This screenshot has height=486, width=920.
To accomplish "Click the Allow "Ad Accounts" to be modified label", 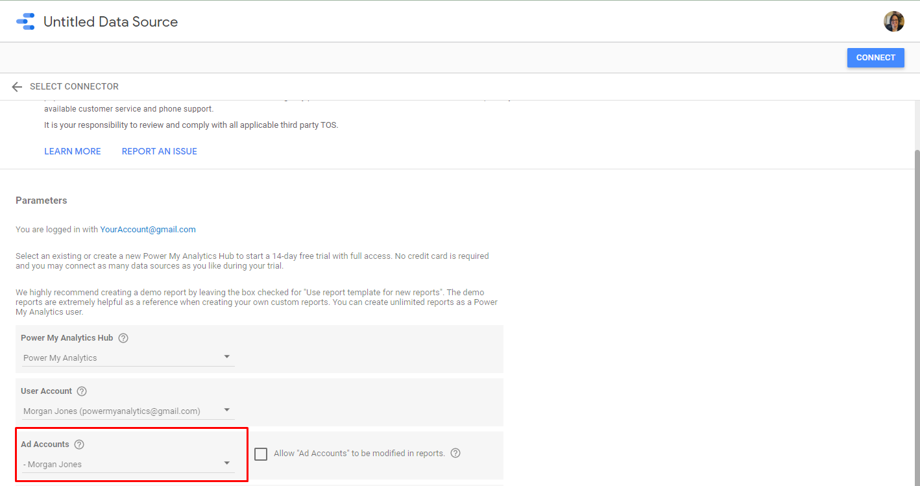I will pyautogui.click(x=359, y=454).
